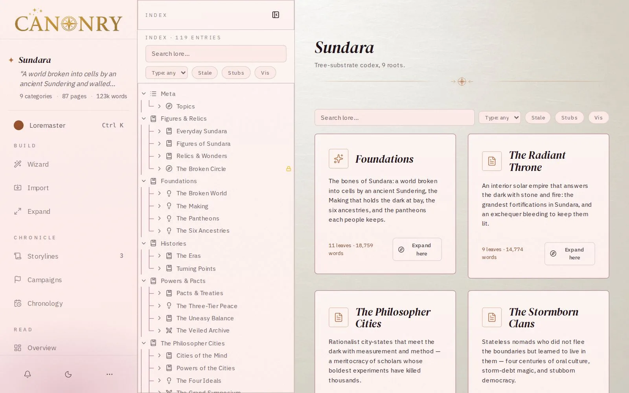Toggle the Stubs filter above the cards
The height and width of the screenshot is (393, 629).
(x=569, y=118)
